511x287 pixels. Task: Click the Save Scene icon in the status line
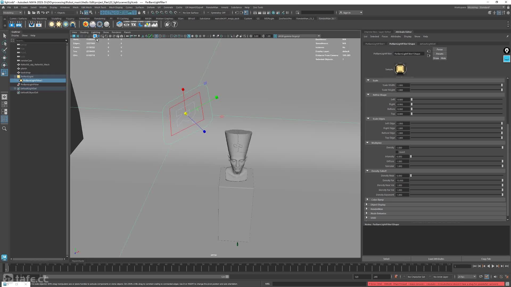click(38, 13)
